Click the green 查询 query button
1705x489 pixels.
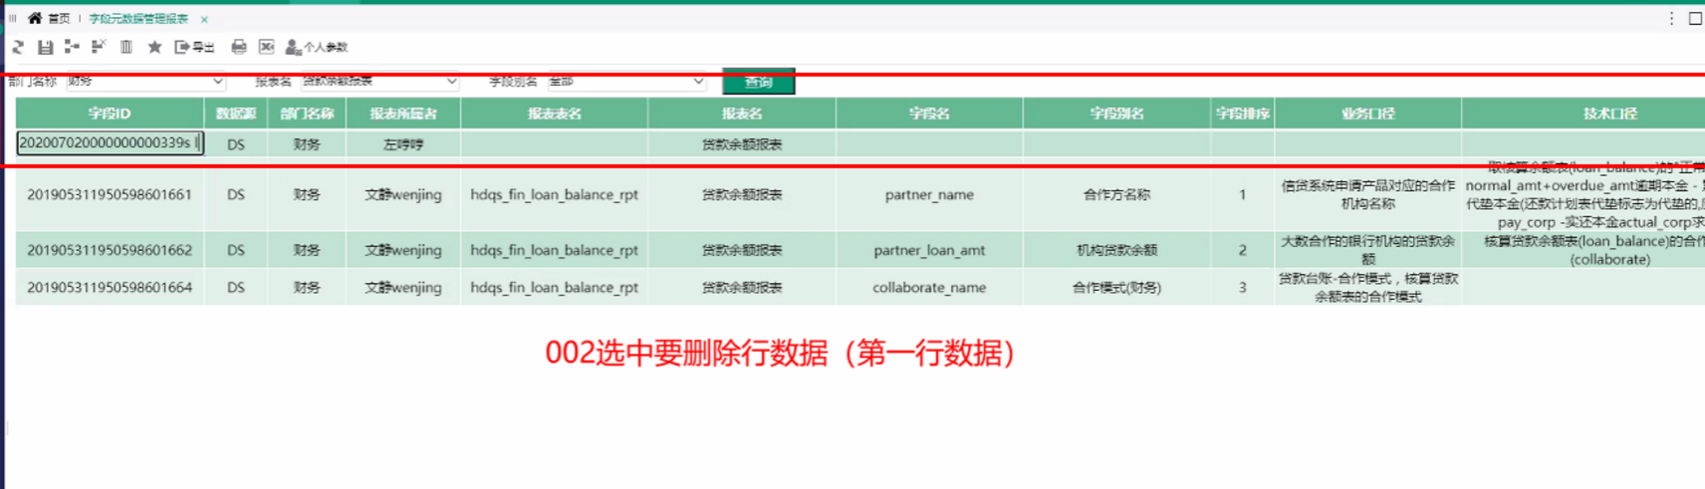(759, 82)
